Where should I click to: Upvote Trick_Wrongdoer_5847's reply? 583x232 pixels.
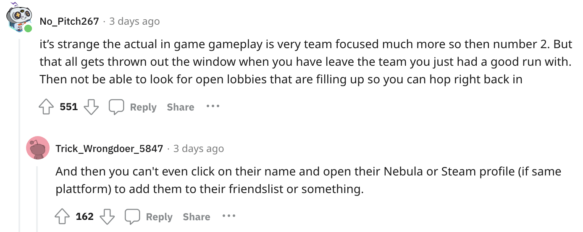[63, 217]
